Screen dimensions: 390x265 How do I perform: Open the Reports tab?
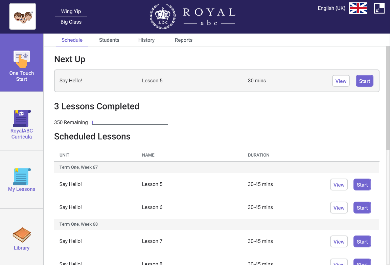184,40
